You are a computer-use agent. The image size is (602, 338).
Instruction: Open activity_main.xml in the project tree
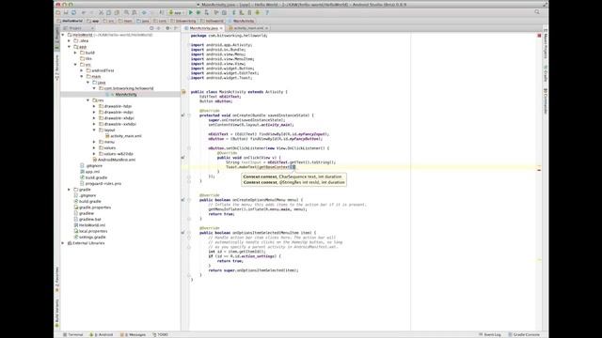coord(126,136)
